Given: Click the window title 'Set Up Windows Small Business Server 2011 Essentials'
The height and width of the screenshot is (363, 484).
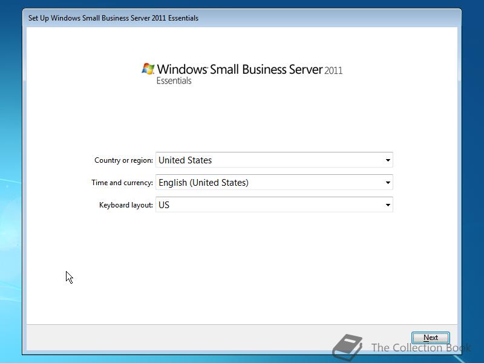Looking at the screenshot, I should pos(113,18).
